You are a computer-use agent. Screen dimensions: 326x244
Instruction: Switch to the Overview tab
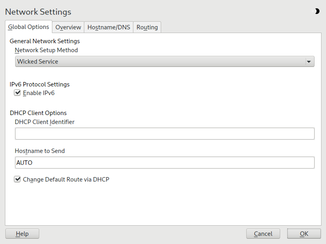pyautogui.click(x=68, y=27)
